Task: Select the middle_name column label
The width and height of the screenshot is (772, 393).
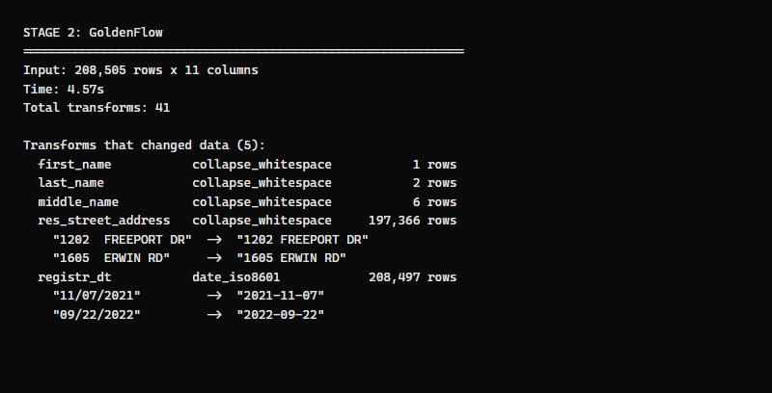Action: [x=78, y=201]
